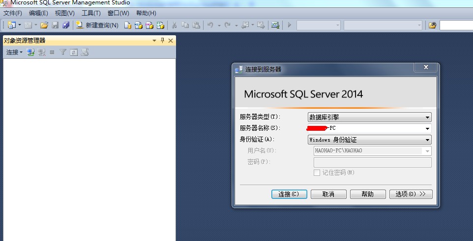Open the 连接 dropdown in Object Explorer
Image resolution: width=473 pixels, height=241 pixels.
click(14, 52)
